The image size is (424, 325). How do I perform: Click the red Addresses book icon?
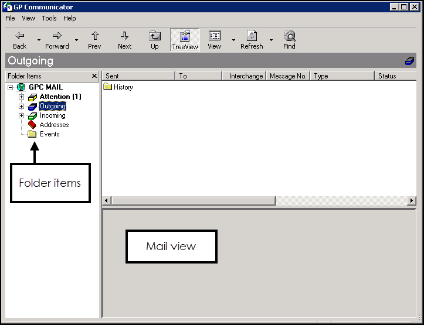32,125
